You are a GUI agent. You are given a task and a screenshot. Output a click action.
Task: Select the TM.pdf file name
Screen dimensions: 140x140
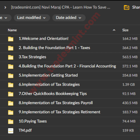pos(25,130)
